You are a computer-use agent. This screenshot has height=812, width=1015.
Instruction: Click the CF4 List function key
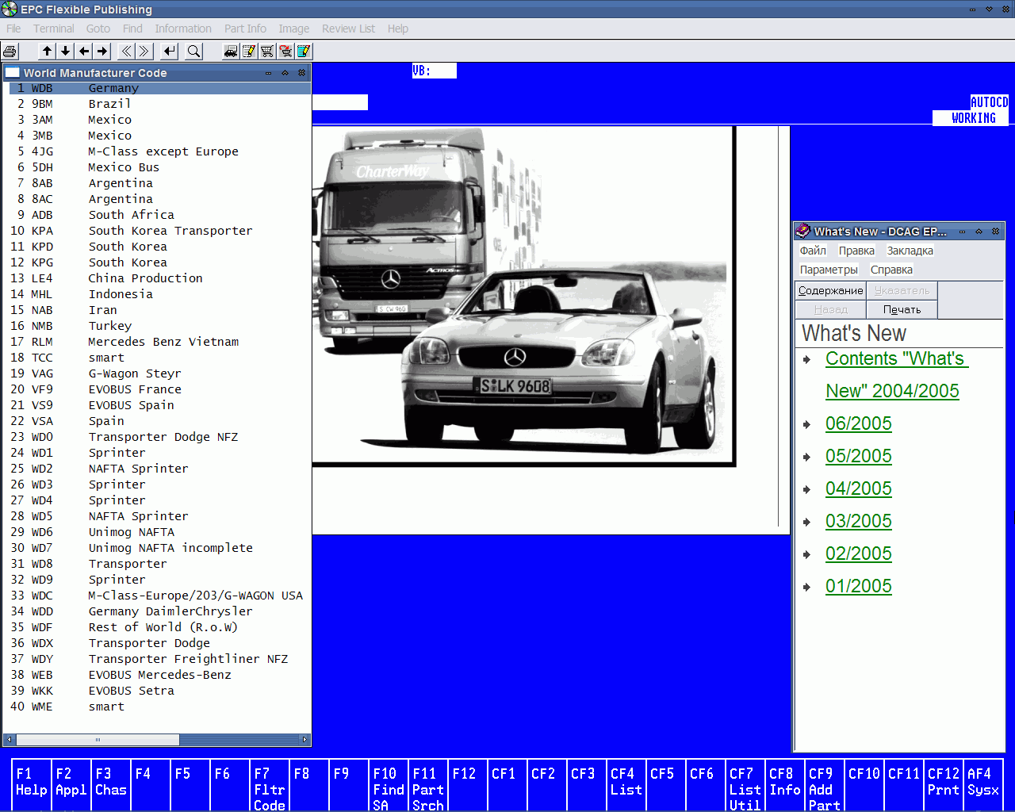tap(626, 785)
